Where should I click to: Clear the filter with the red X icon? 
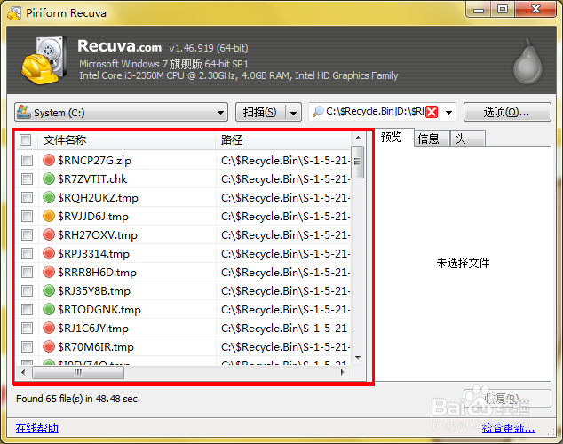tap(432, 112)
